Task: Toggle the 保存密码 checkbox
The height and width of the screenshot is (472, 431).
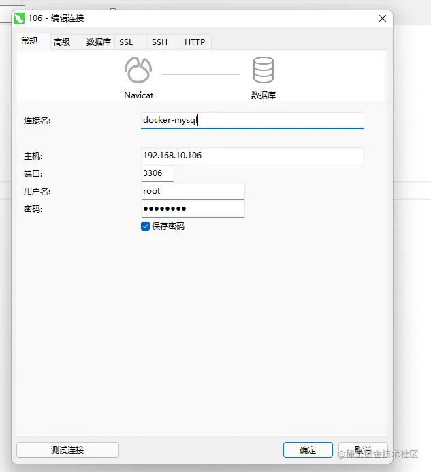Action: 145,226
